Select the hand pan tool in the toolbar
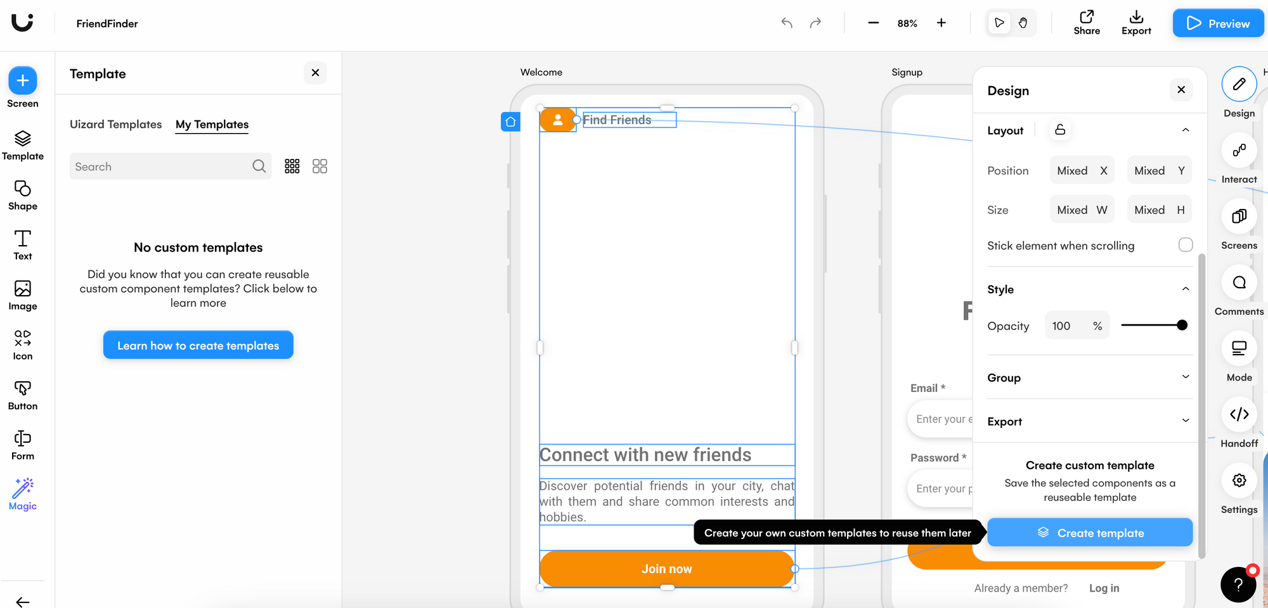Viewport: 1268px width, 608px height. [1022, 22]
